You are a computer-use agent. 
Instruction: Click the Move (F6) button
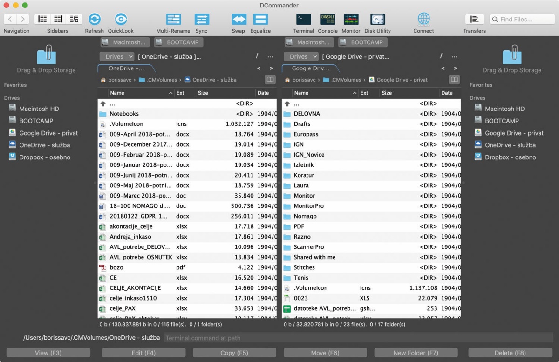click(325, 353)
